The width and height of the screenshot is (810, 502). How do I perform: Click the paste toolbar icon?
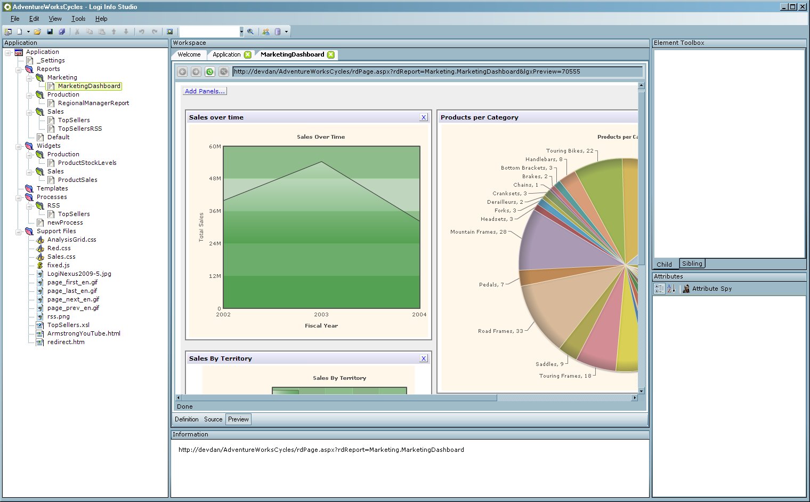[101, 31]
